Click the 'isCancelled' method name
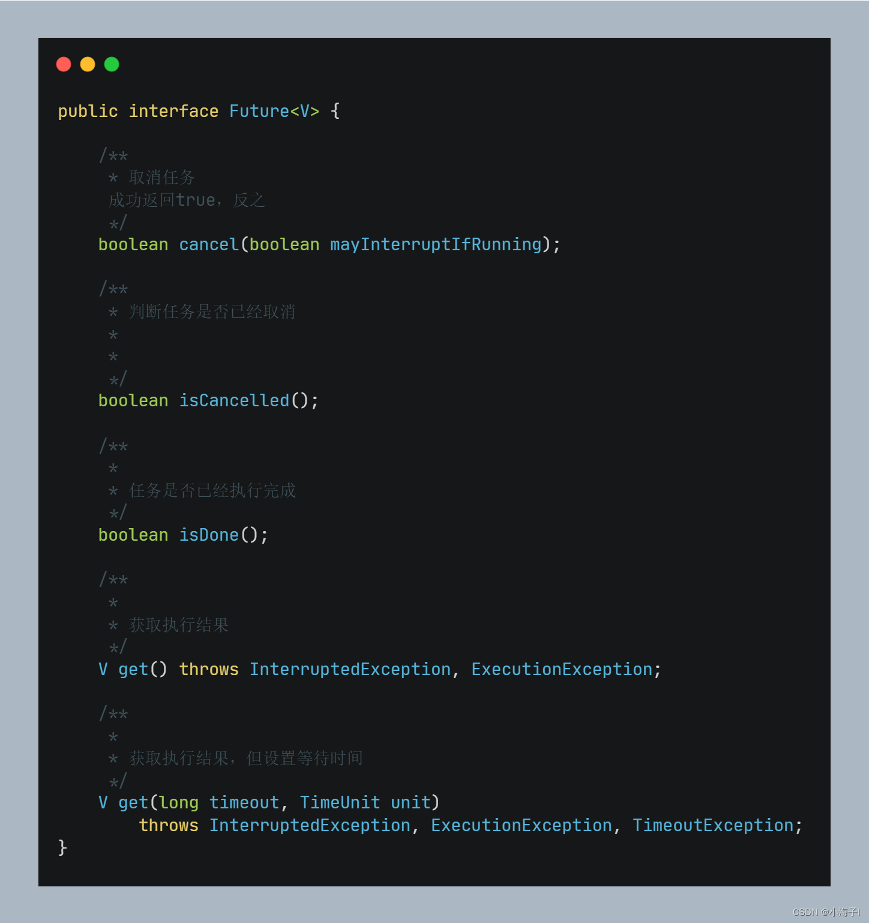The image size is (869, 923). [234, 400]
